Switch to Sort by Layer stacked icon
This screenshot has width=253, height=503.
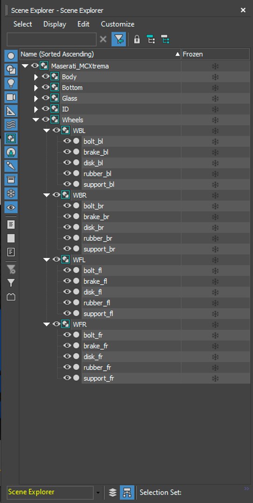[x=112, y=492]
